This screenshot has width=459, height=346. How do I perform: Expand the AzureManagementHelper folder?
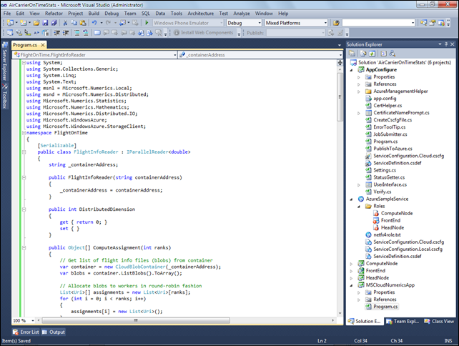tap(359, 92)
